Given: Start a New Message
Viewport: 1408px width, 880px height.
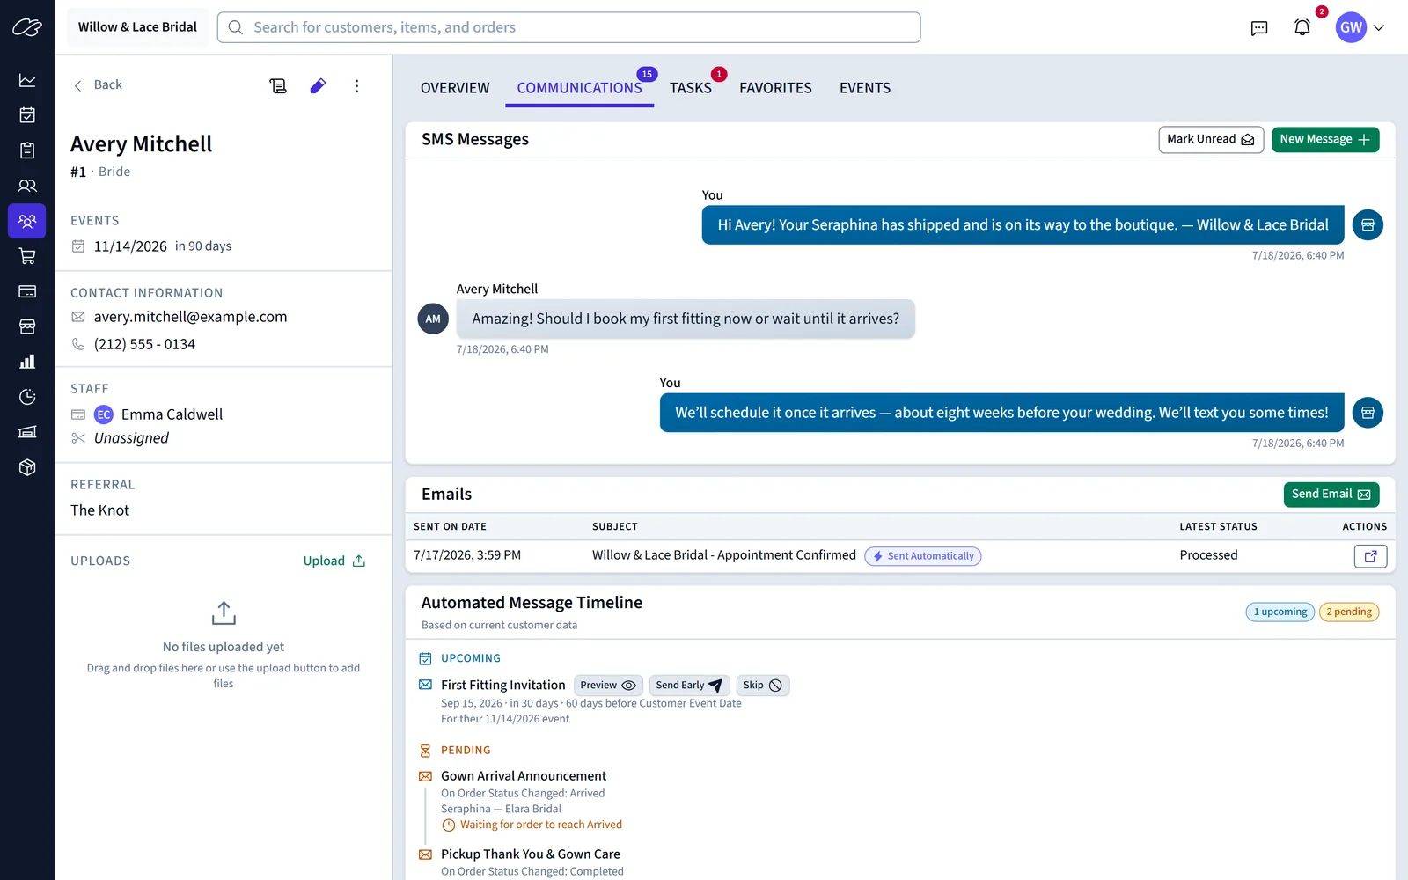Looking at the screenshot, I should (1325, 140).
